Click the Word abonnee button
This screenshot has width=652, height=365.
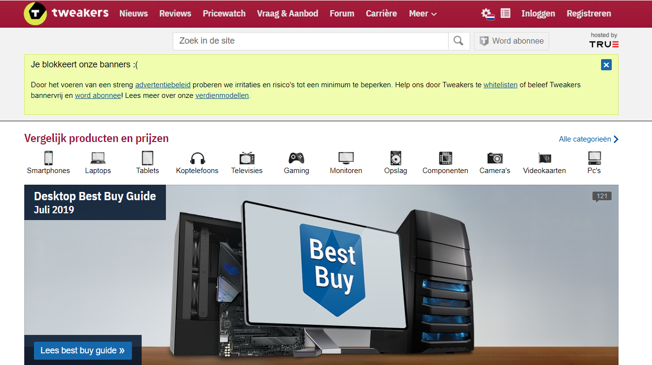pyautogui.click(x=511, y=41)
